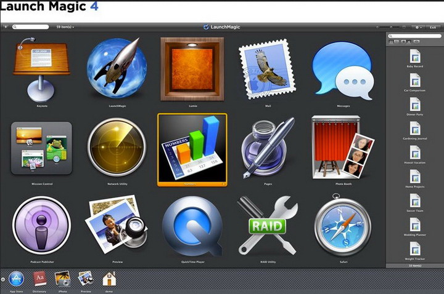Viewport: 444px width, 294px height.
Task: Open Dinner Party document
Action: point(415,106)
